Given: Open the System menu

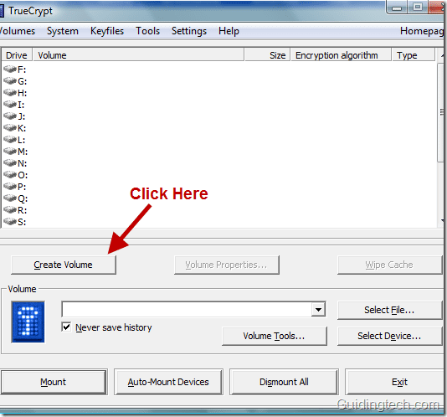Looking at the screenshot, I should tap(63, 31).
